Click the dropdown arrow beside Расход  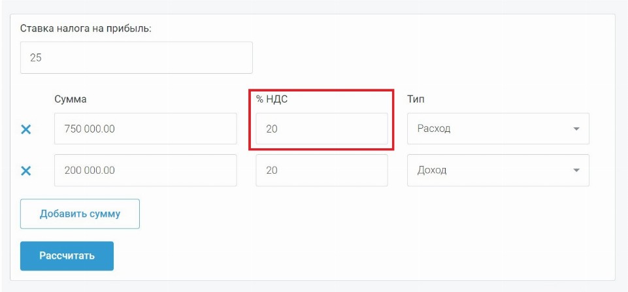pos(576,129)
